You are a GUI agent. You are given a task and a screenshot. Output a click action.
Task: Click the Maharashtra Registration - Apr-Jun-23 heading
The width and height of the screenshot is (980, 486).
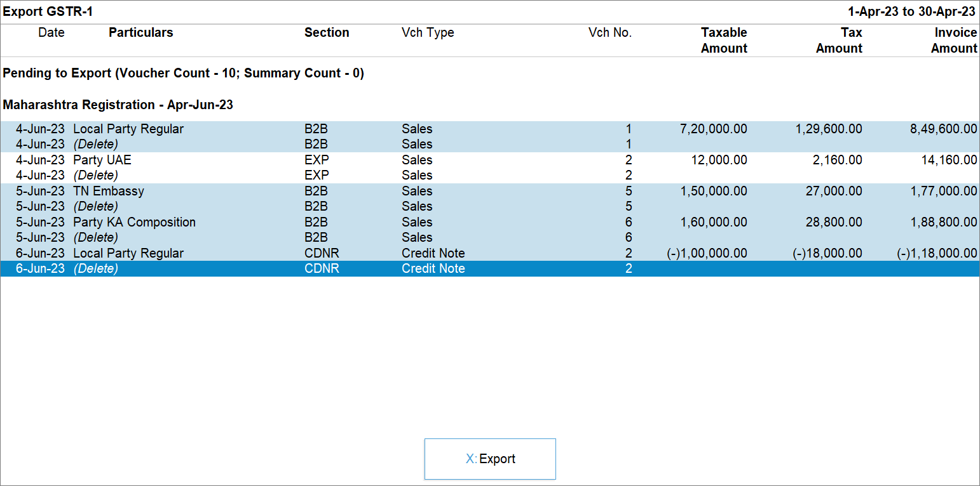pyautogui.click(x=118, y=105)
